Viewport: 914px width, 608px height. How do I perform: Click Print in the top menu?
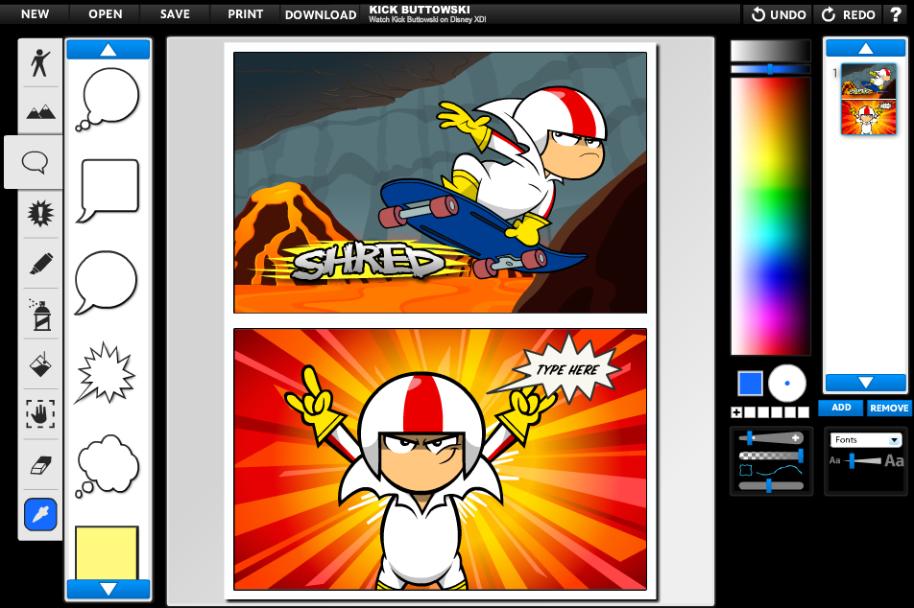pos(246,14)
